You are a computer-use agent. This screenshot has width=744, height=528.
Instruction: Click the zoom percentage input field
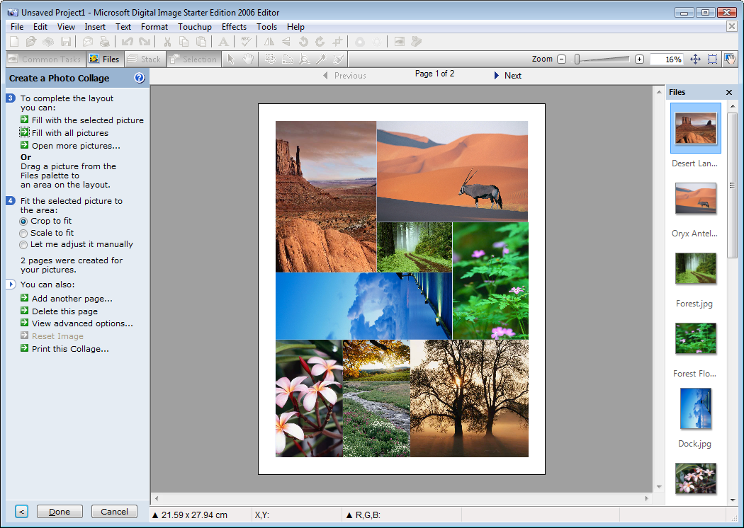point(667,59)
